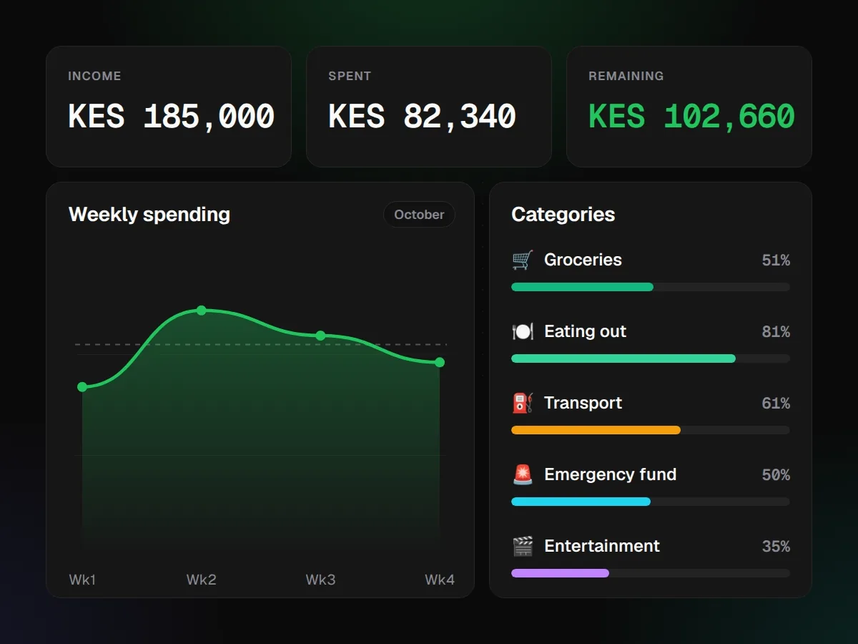
Task: Select the Wk3 data point on chart
Action: tap(320, 336)
